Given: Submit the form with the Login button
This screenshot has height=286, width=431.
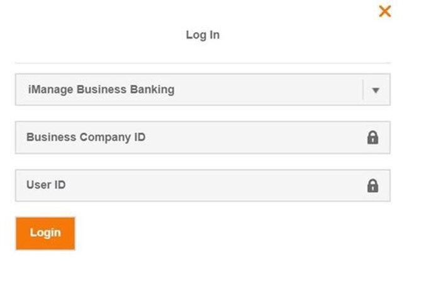Looking at the screenshot, I should click(45, 233).
